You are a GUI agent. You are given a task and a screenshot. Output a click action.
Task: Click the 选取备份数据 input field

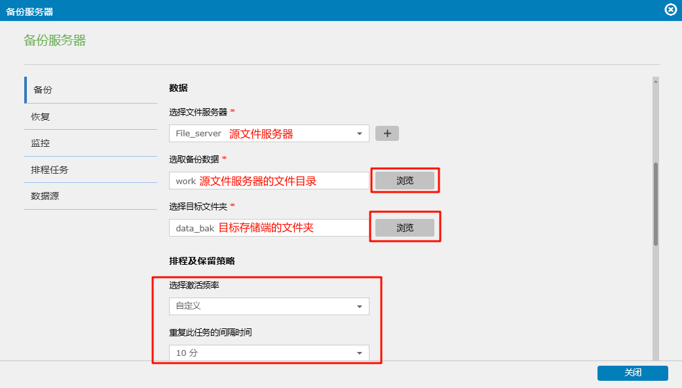[x=269, y=181]
